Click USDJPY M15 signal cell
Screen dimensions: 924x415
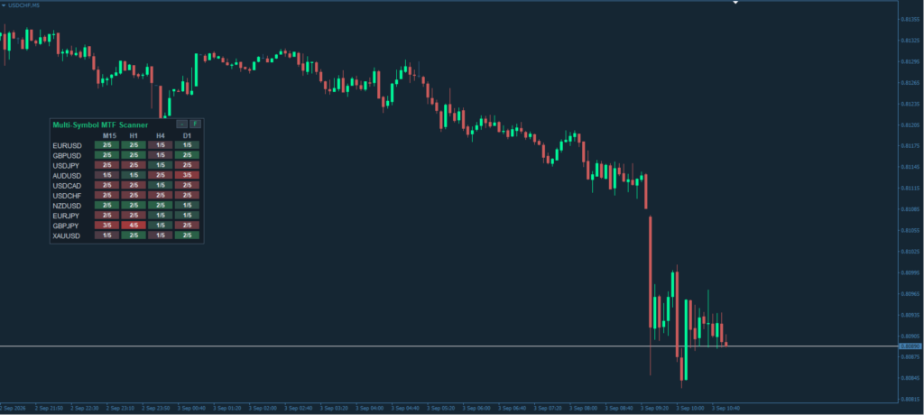point(106,165)
